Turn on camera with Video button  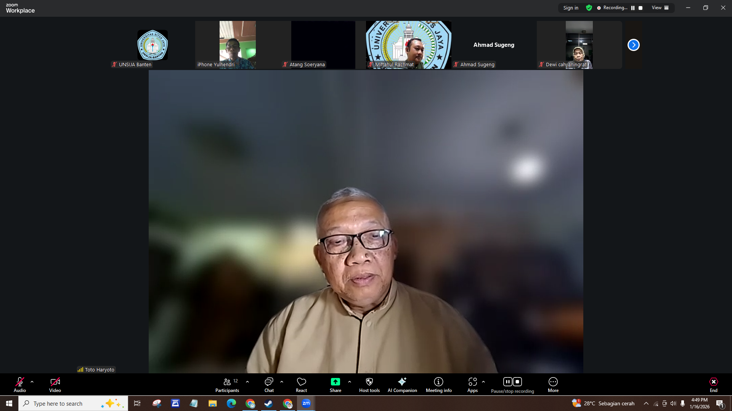coord(55,382)
